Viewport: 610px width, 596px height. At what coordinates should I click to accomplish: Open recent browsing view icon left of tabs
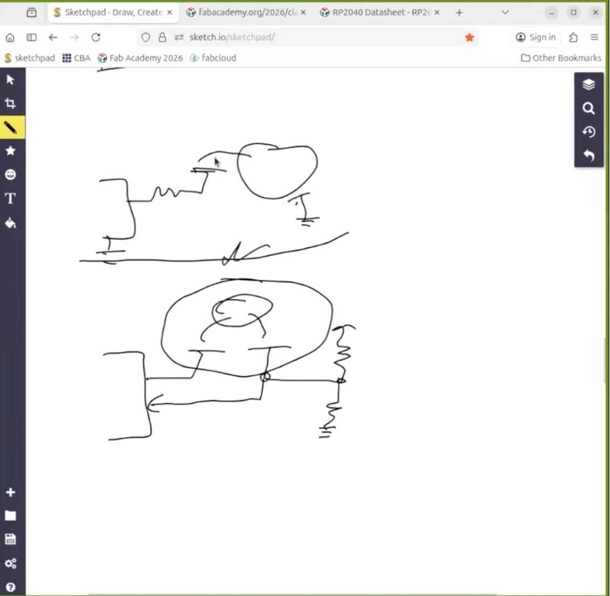pos(32,12)
